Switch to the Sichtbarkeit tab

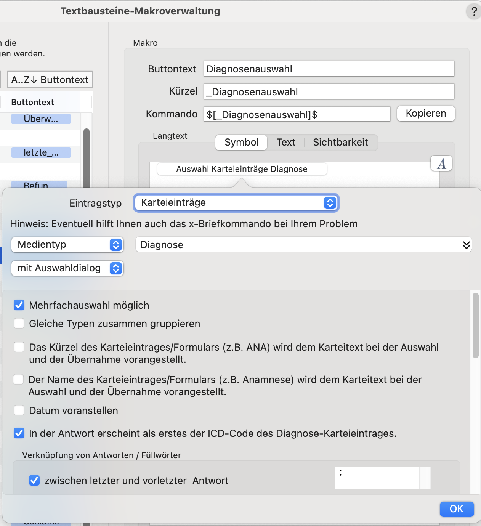[340, 143]
